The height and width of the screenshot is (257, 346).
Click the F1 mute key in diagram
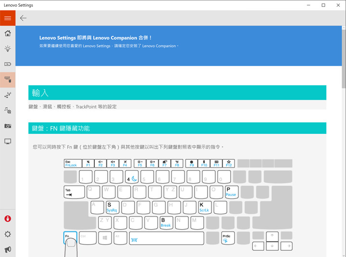tap(88, 164)
